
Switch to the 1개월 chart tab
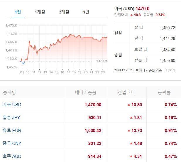[40, 12]
